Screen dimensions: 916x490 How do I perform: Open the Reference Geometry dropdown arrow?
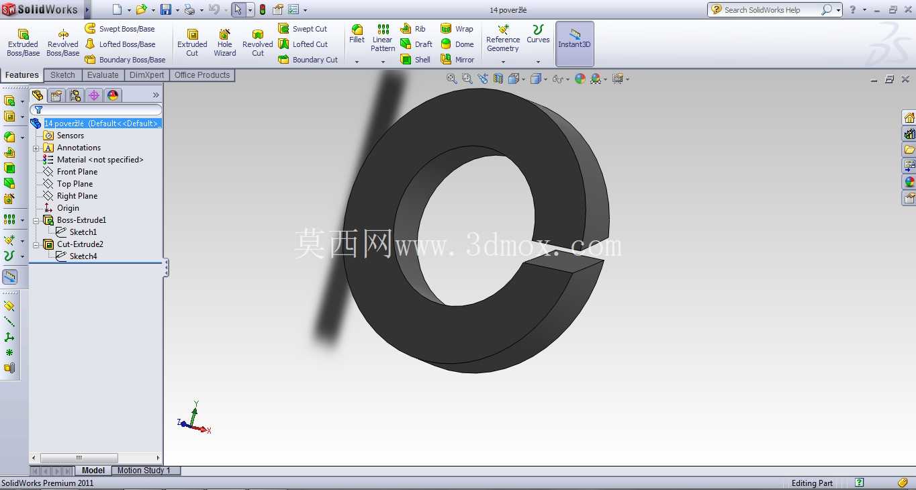[503, 62]
